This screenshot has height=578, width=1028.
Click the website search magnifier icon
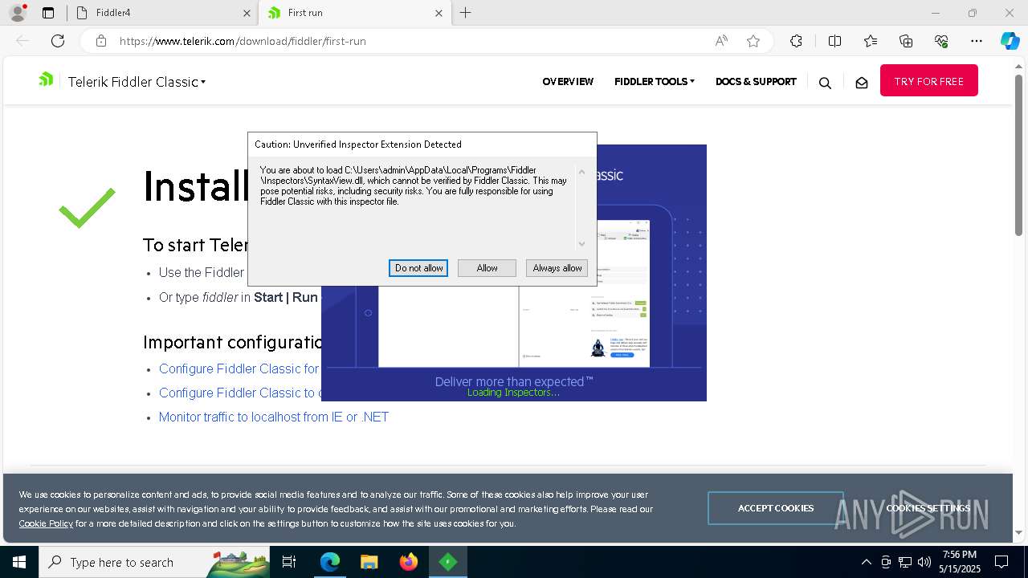coord(825,83)
